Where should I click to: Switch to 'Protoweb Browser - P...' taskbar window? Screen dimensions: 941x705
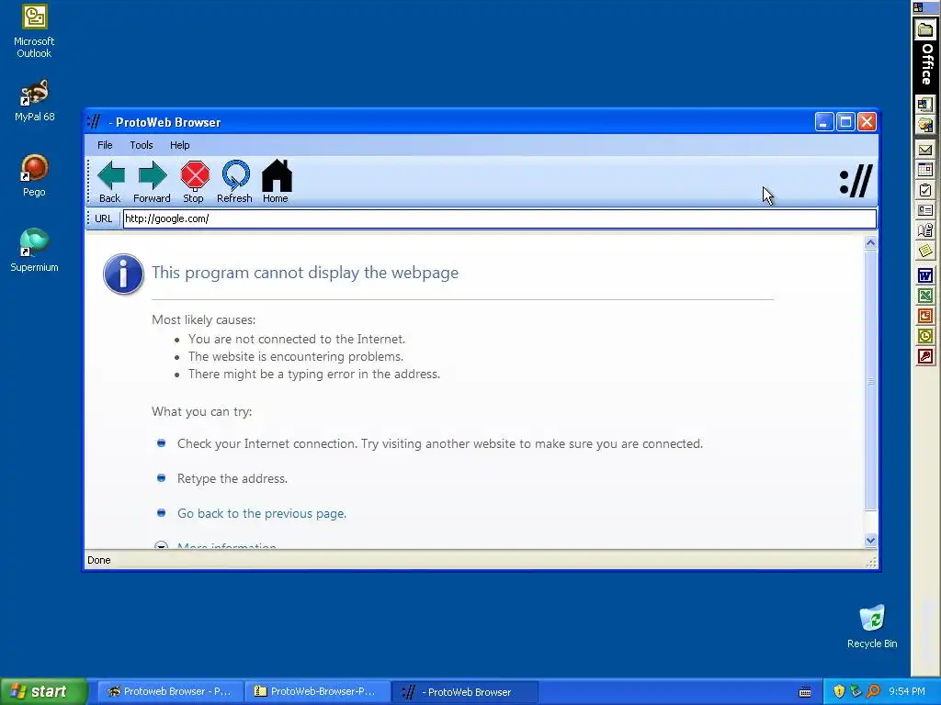pos(169,692)
